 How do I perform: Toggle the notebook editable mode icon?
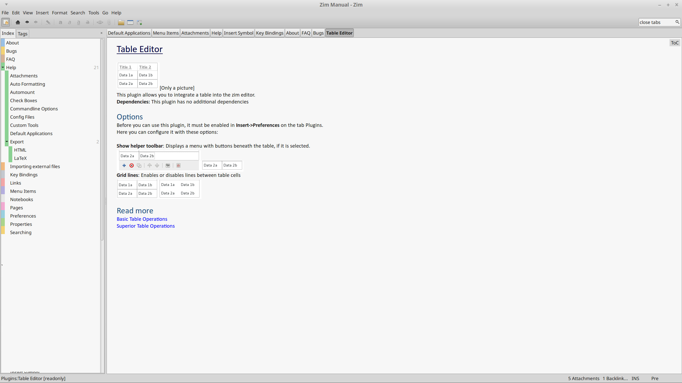[6, 22]
